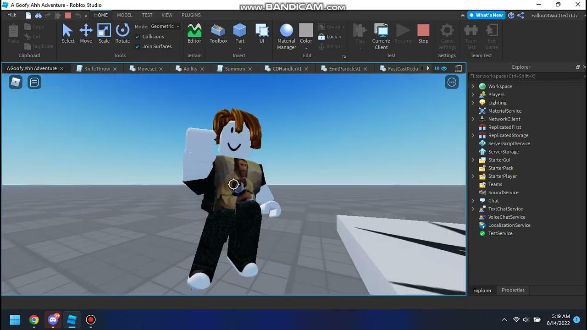Open the Bandicam recorder taskbar icon
The width and height of the screenshot is (587, 330).
click(x=91, y=319)
